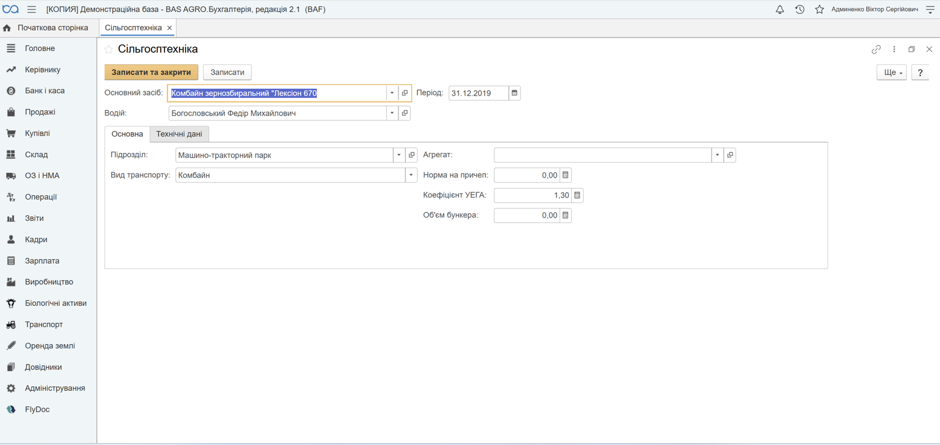The width and height of the screenshot is (940, 445).
Task: Focus the Об'єм бункера field
Action: [x=527, y=215]
